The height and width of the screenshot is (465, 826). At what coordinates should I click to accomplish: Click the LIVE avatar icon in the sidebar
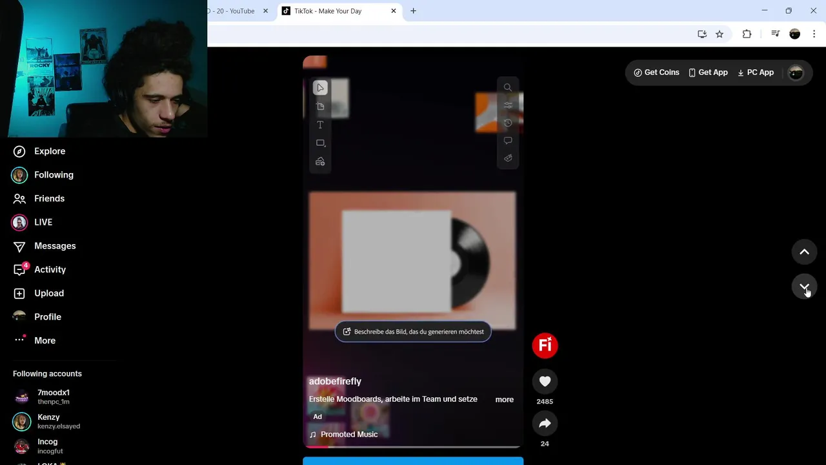tap(19, 222)
